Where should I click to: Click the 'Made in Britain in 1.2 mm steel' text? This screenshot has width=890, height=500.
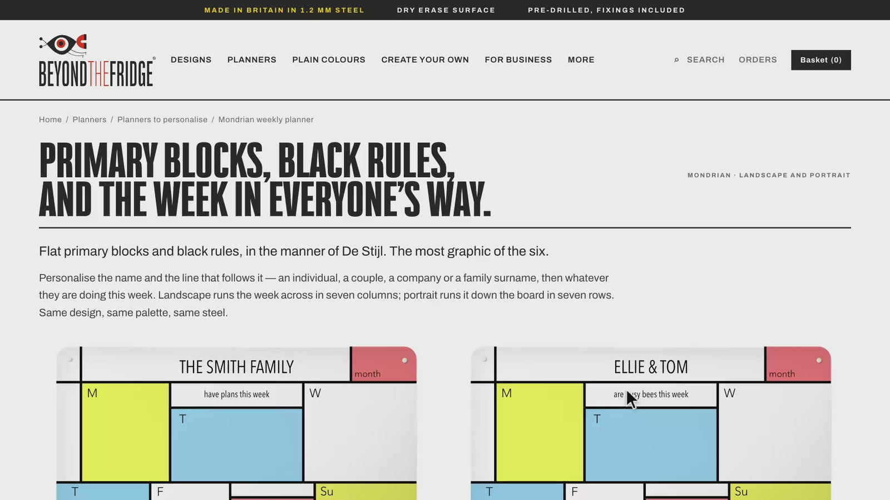[284, 10]
